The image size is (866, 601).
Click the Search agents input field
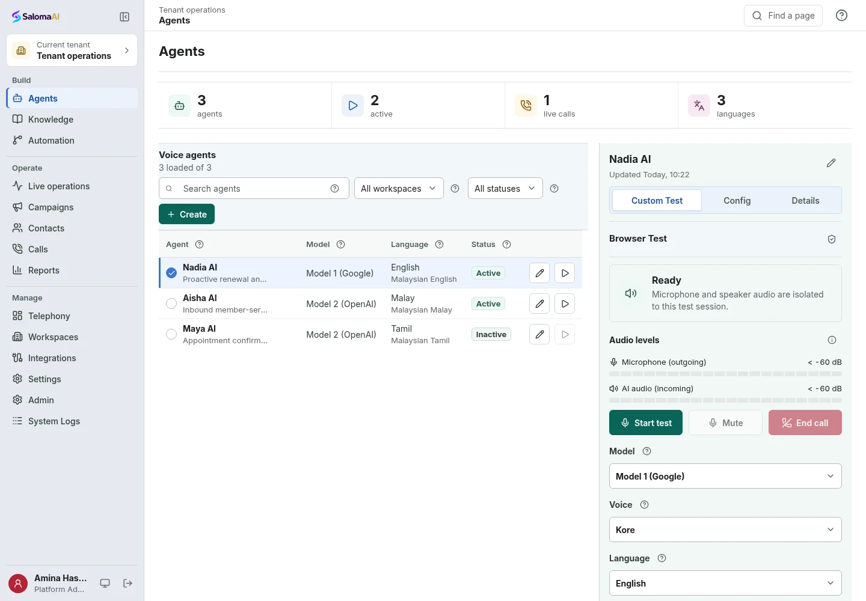[x=254, y=188]
